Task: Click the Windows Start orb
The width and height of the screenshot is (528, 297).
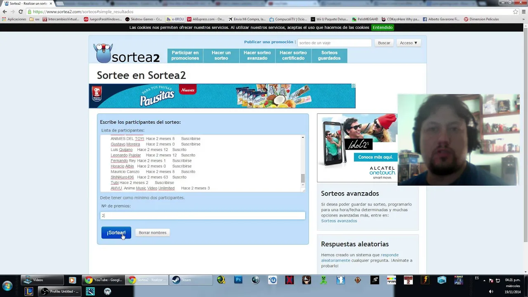Action: pyautogui.click(x=7, y=285)
